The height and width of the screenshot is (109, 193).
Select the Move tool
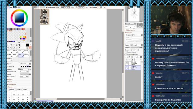pyautogui.click(x=8, y=48)
